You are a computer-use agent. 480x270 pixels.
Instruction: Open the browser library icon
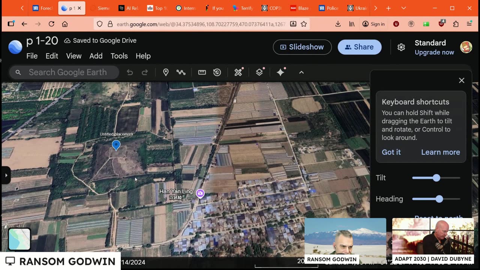[352, 24]
